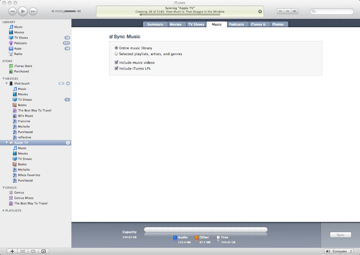Click the Other capacity color legend
Image resolution: width=360 pixels, height=255 pixels.
pos(197,237)
